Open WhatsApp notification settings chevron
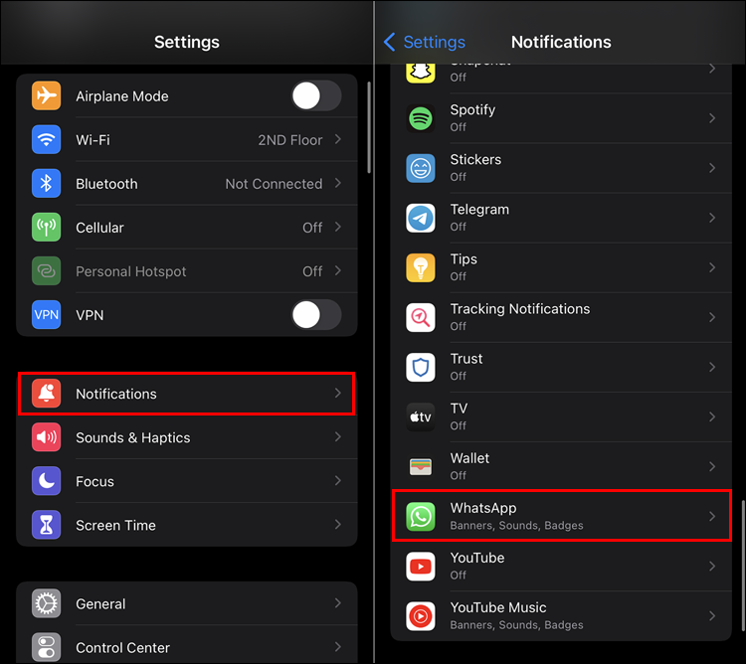This screenshot has height=664, width=746. (712, 516)
